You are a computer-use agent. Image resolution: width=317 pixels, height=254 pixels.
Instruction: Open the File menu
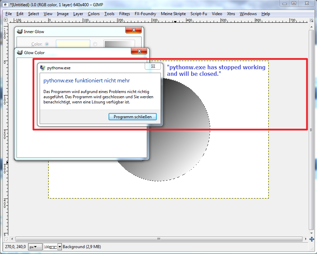pos(9,14)
